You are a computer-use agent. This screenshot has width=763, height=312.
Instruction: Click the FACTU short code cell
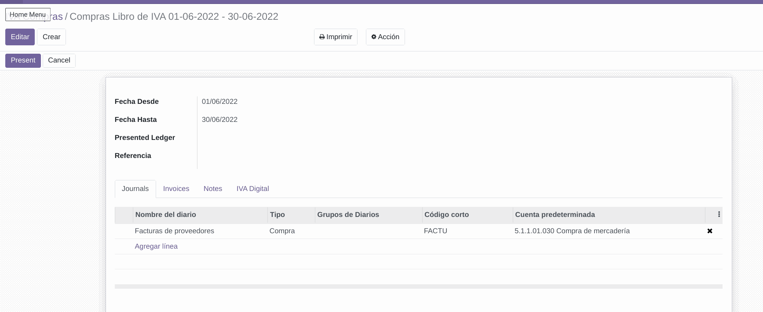pyautogui.click(x=435, y=231)
